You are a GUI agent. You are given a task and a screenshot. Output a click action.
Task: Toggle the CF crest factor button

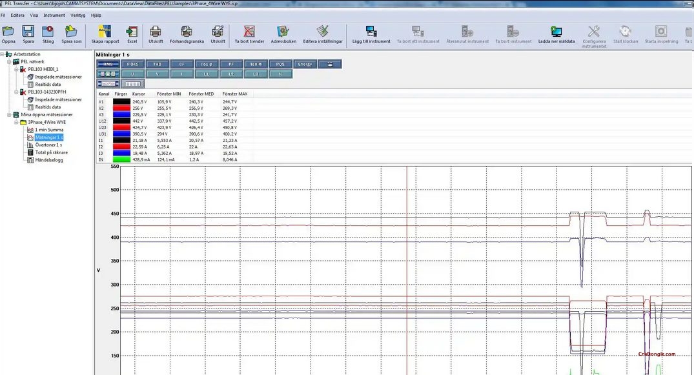(x=182, y=64)
